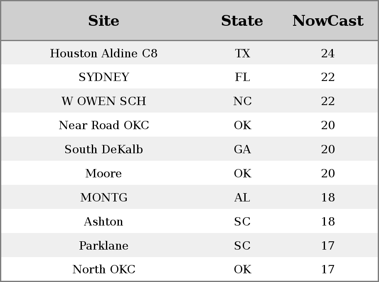Click the TX state cell
379x282 pixels.
coord(242,54)
